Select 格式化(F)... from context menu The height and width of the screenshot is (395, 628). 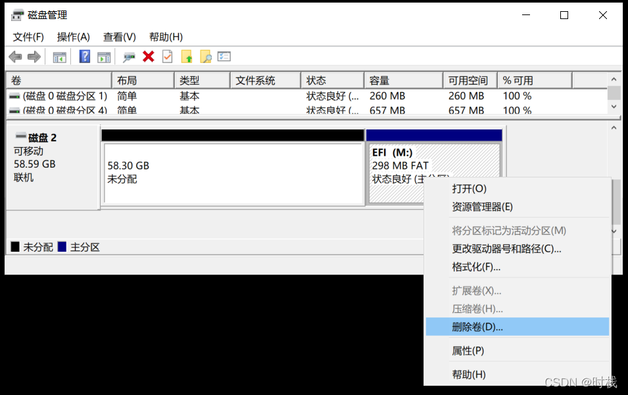coord(518,267)
